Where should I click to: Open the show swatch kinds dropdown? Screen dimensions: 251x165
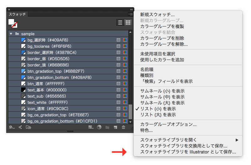pos(91,127)
